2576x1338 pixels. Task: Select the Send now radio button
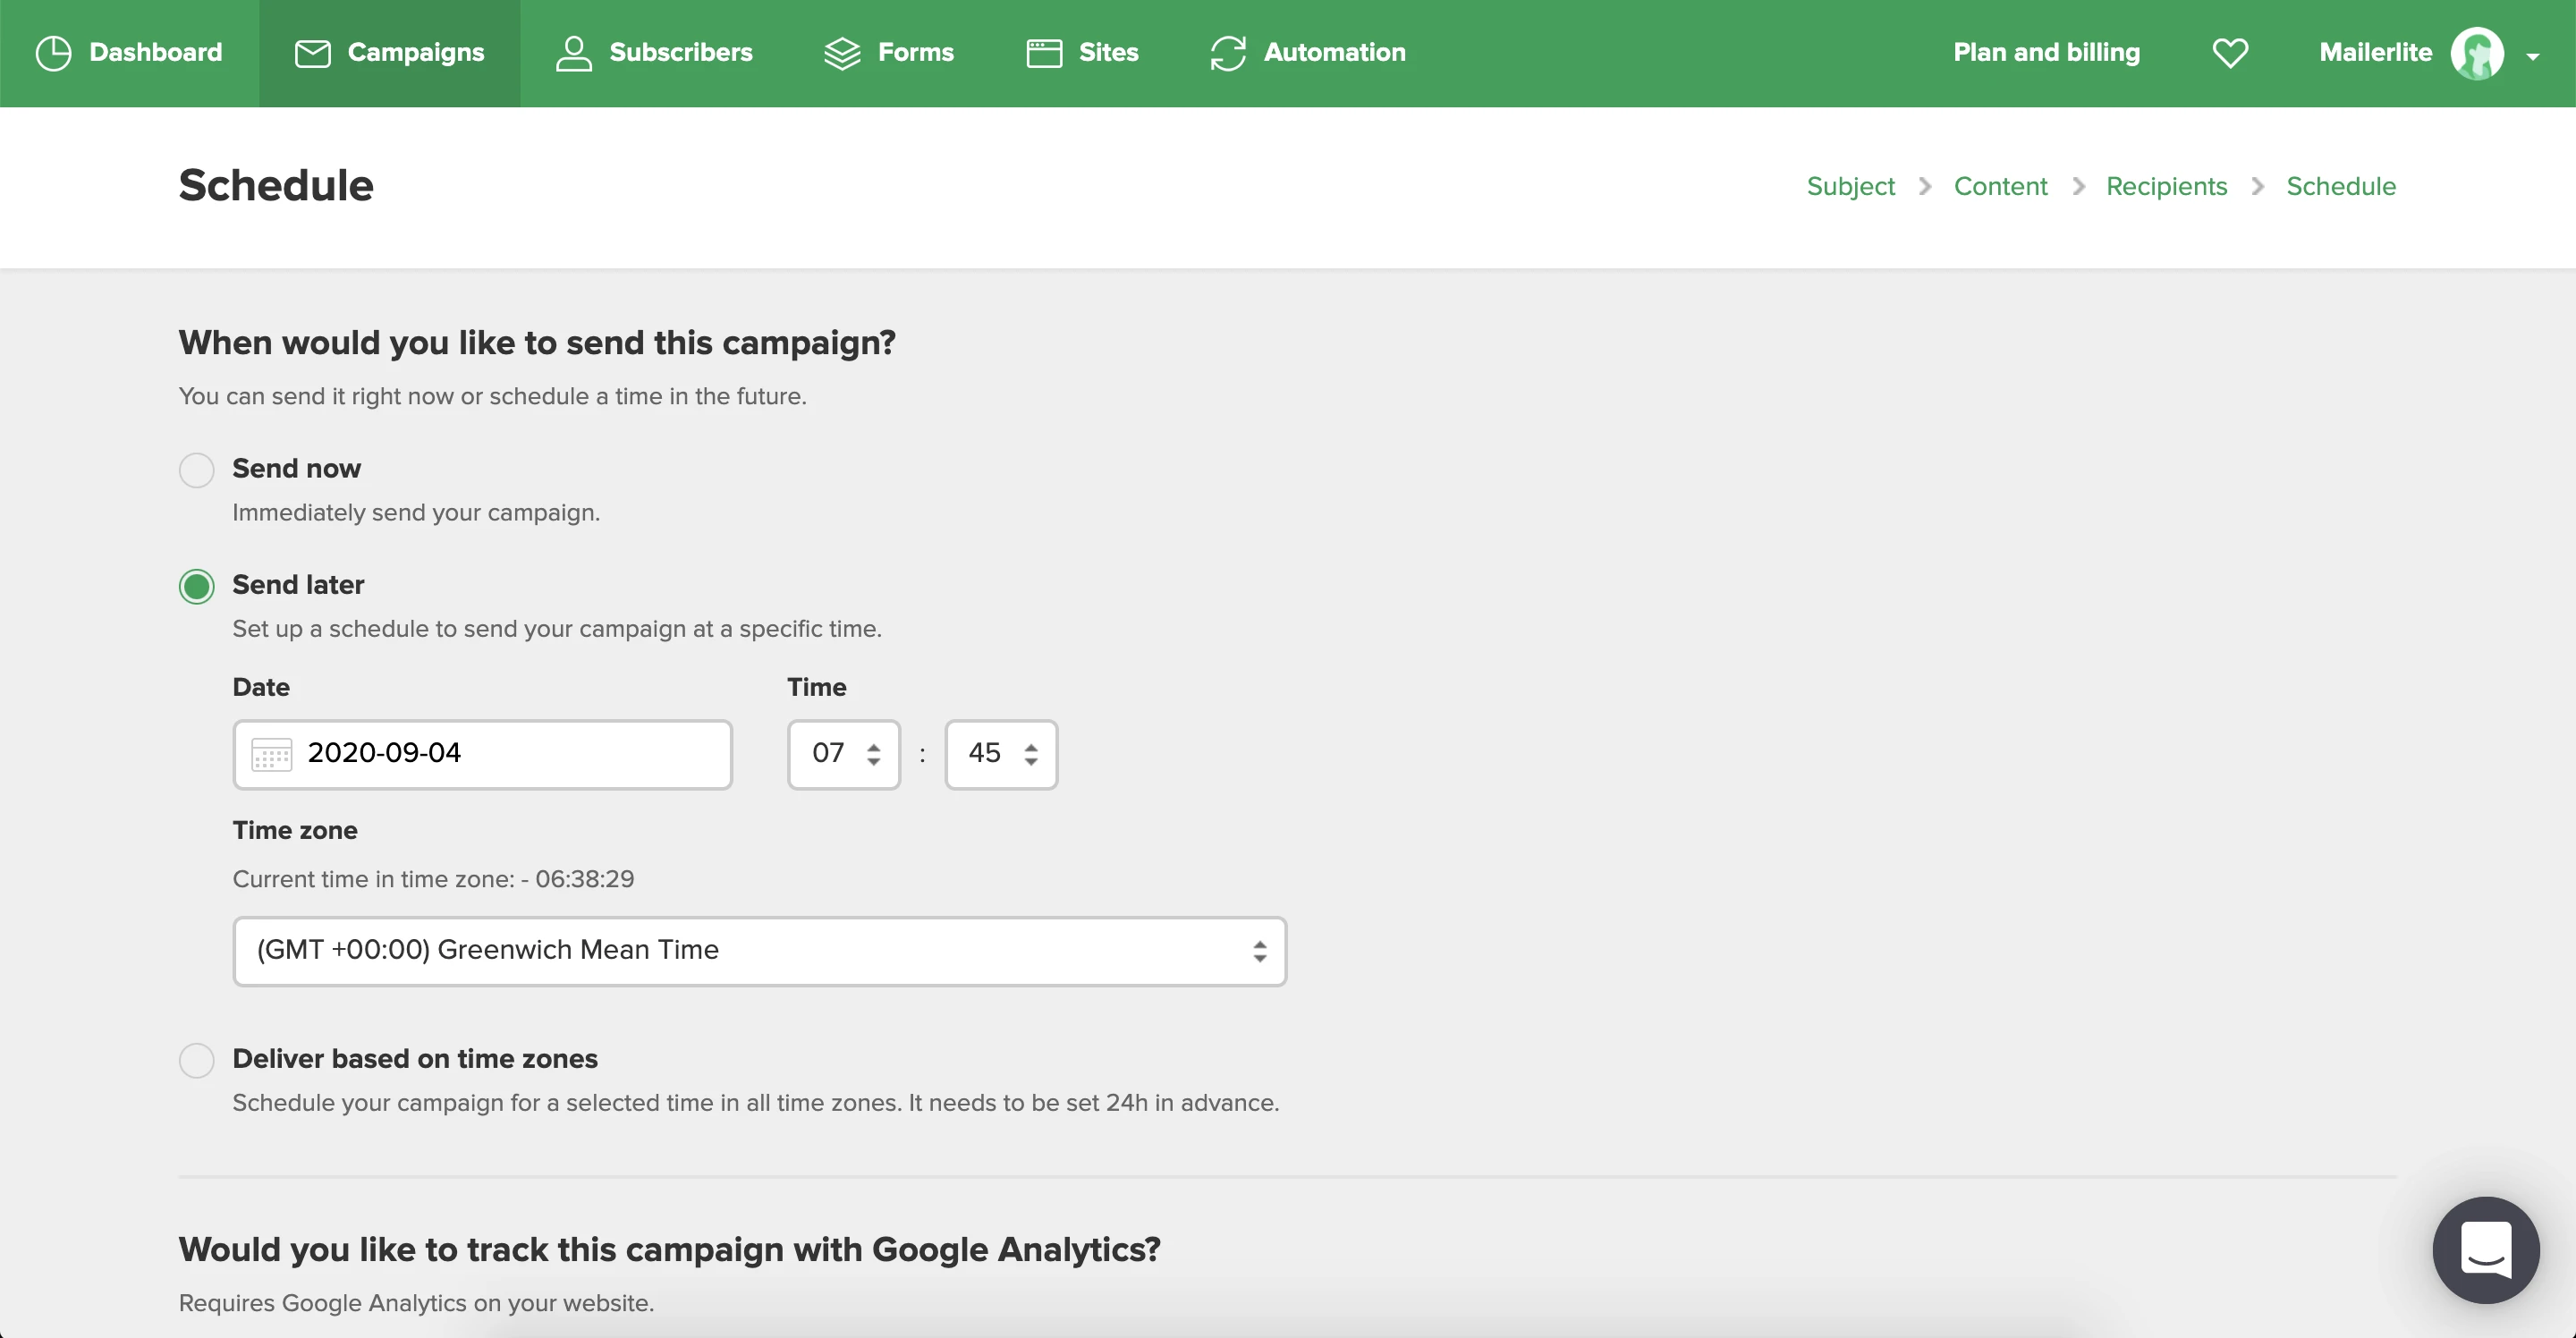pyautogui.click(x=197, y=470)
